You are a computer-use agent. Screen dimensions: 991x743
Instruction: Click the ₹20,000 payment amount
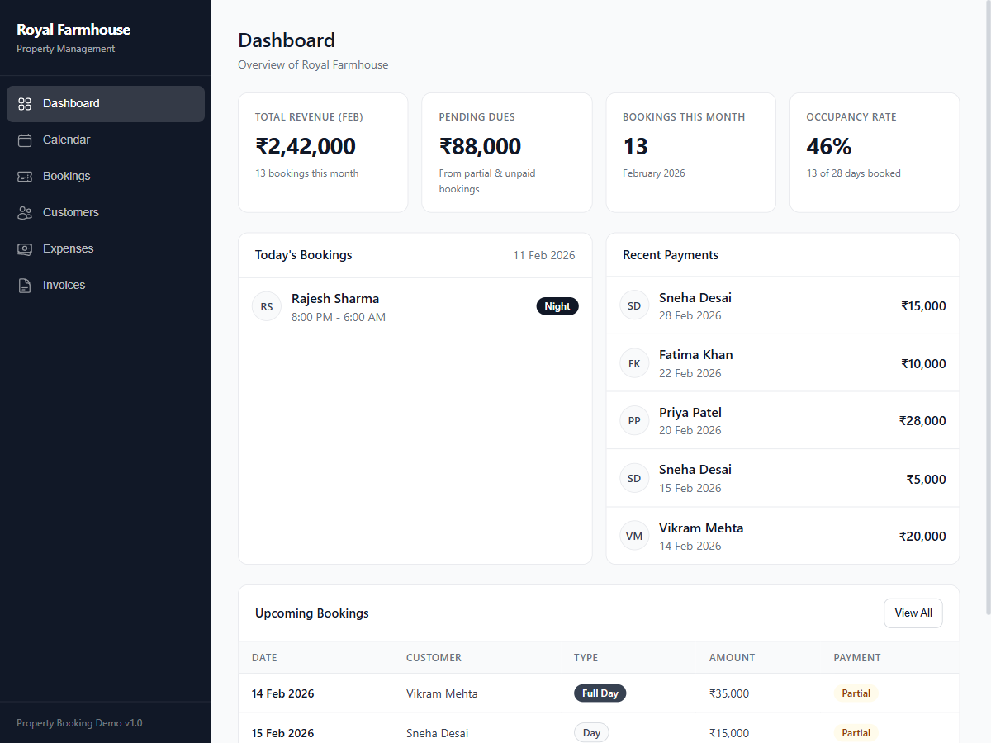pos(922,537)
